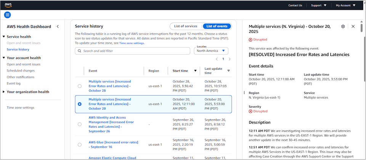Go to next page of events

pos(229,59)
